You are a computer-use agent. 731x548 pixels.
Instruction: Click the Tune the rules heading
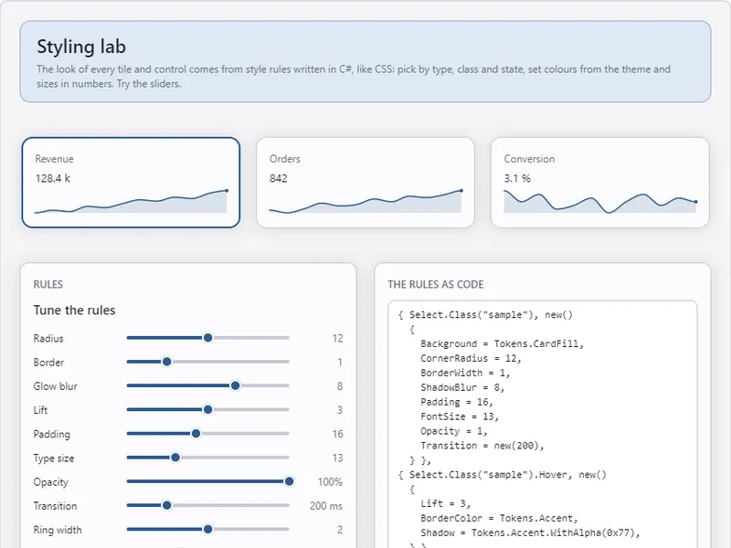point(74,311)
